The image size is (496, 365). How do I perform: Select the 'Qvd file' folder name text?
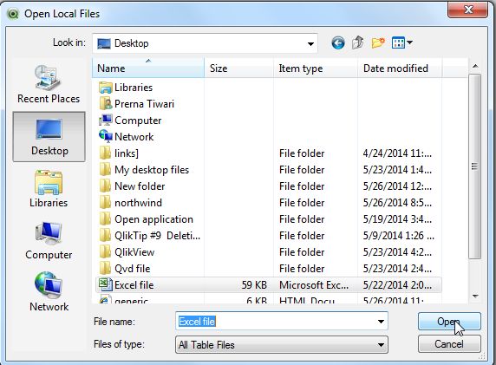132,269
